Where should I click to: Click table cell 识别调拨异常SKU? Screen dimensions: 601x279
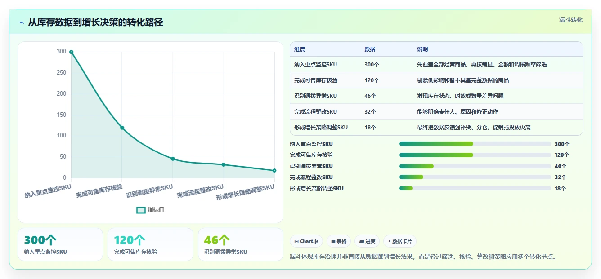coord(315,96)
